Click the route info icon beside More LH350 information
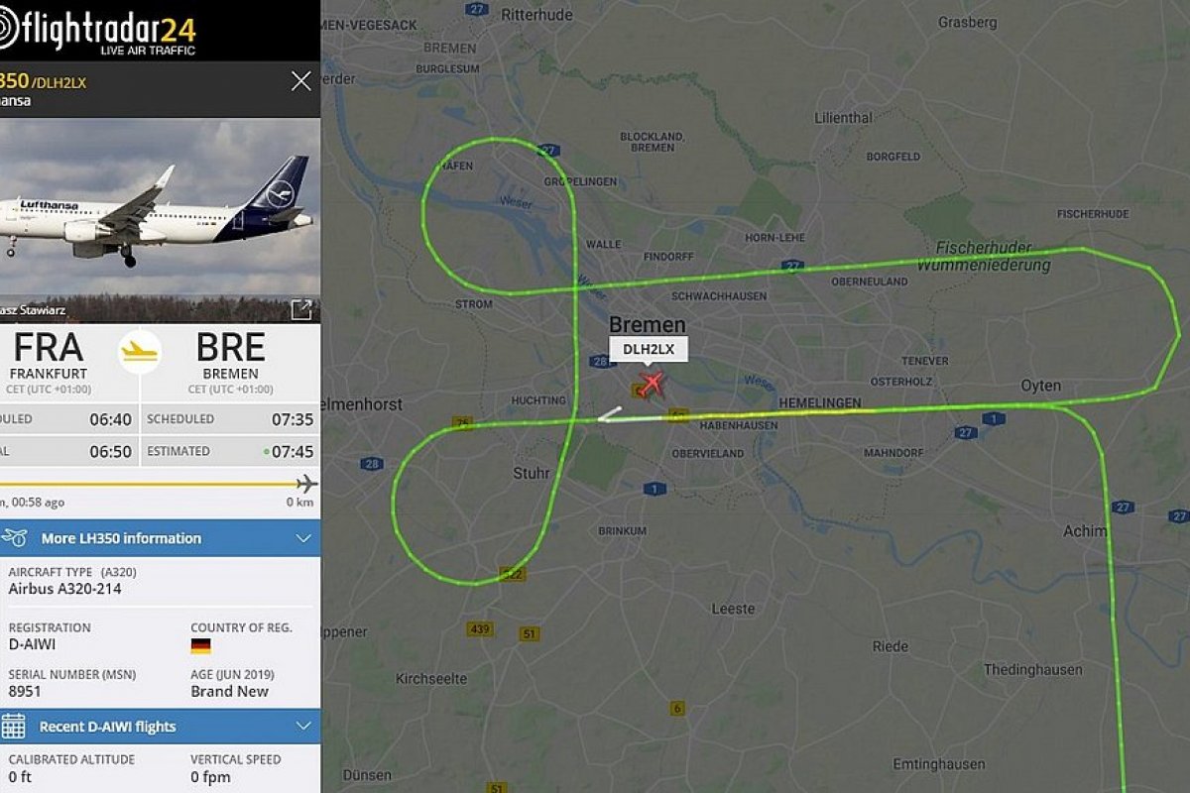Viewport: 1190px width, 793px height. [14, 538]
